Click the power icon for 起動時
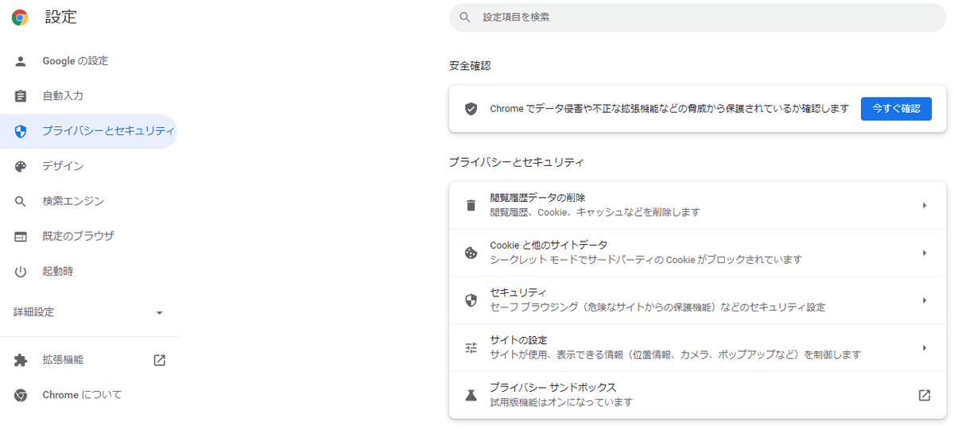 [21, 271]
